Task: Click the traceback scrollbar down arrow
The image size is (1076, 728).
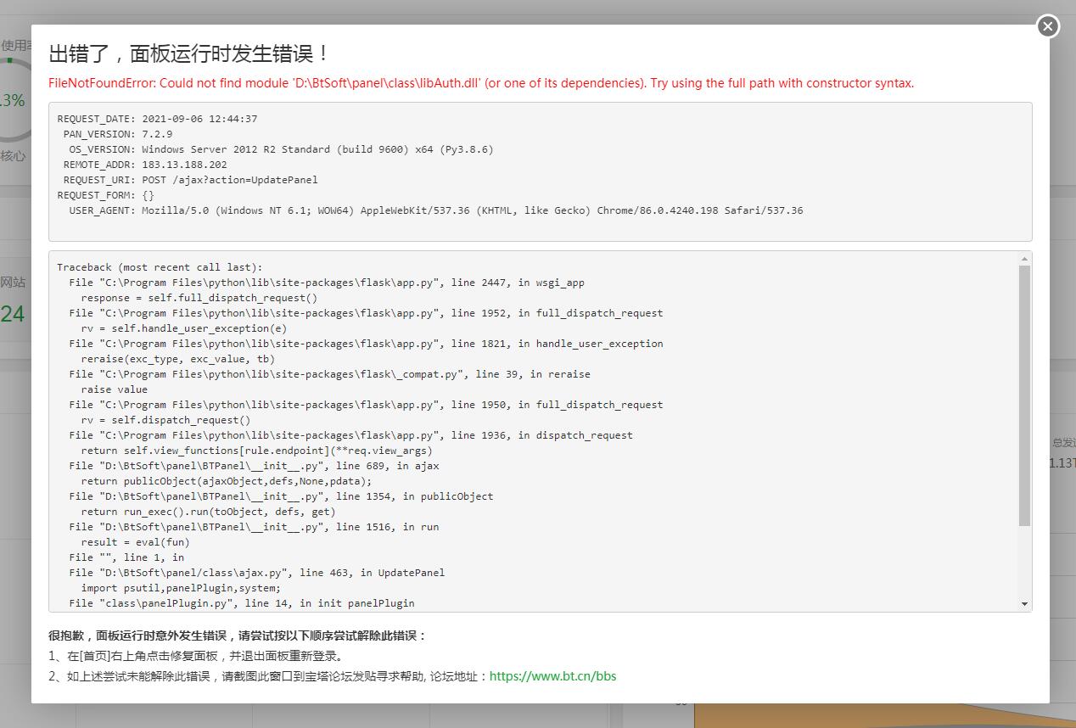Action: [x=1024, y=604]
